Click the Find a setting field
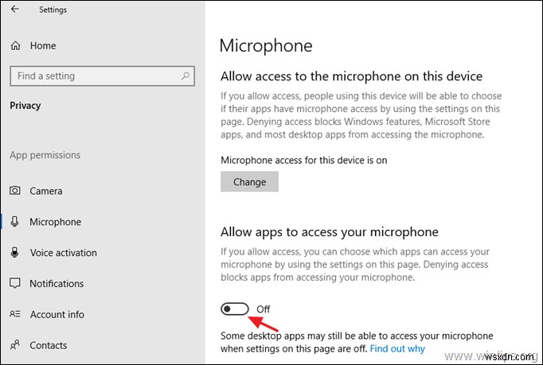Screen dimensions: 543x365 [103, 76]
